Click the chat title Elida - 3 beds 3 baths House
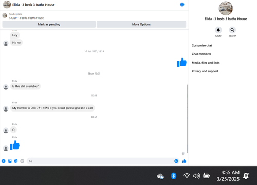257x185 pixels. click(33, 5)
